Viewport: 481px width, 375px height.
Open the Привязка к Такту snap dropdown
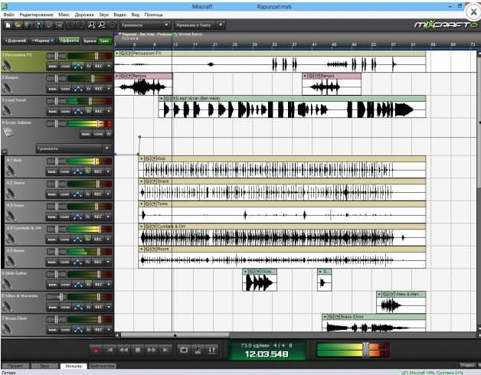click(199, 25)
